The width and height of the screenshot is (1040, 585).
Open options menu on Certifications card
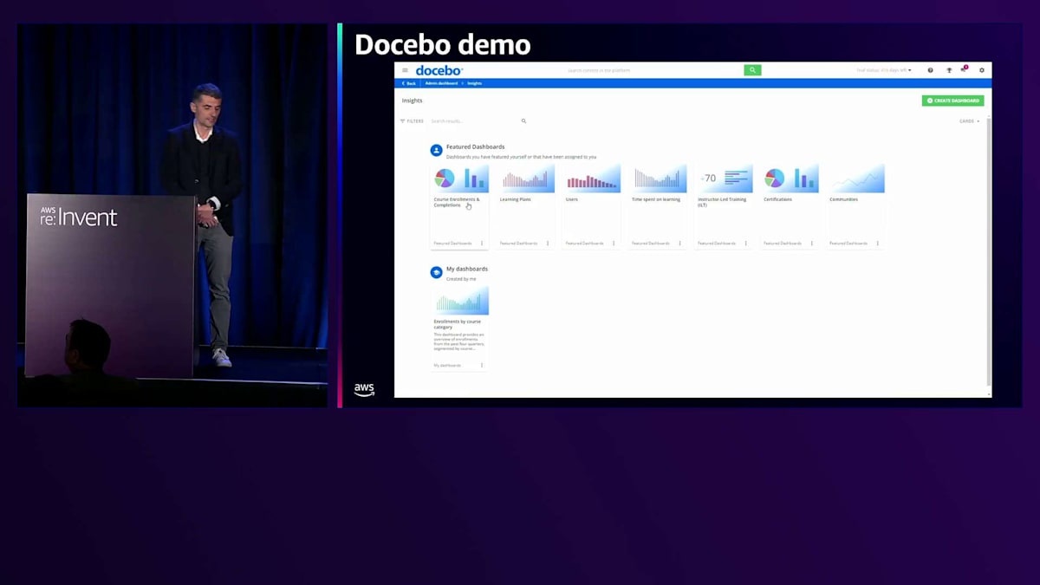pyautogui.click(x=811, y=244)
